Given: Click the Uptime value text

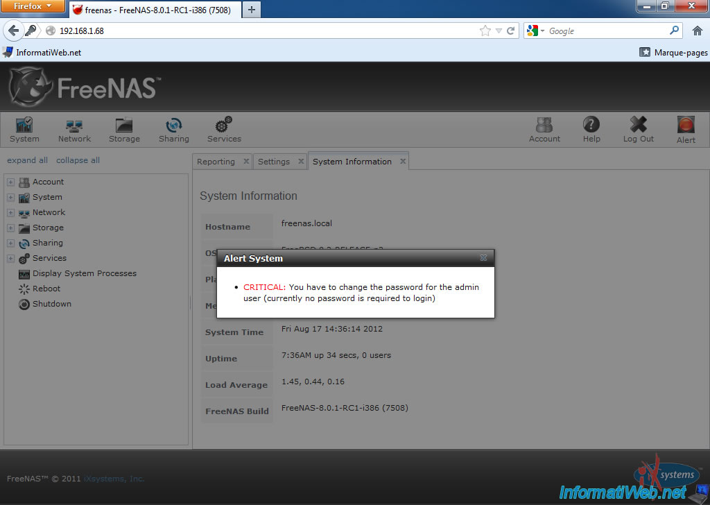Looking at the screenshot, I should tap(336, 356).
